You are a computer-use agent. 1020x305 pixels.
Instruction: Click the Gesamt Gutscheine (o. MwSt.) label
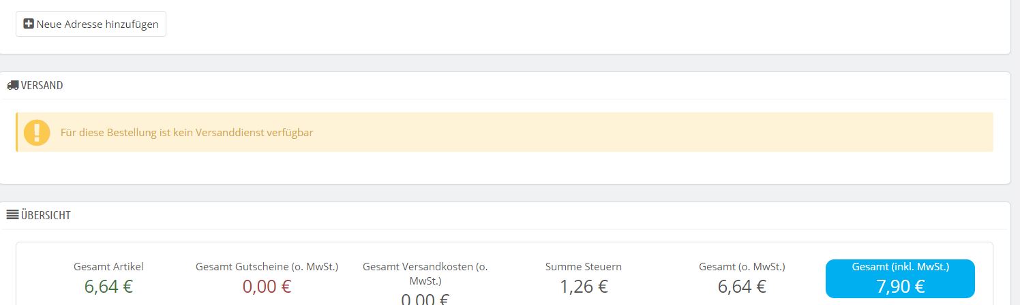pos(267,267)
